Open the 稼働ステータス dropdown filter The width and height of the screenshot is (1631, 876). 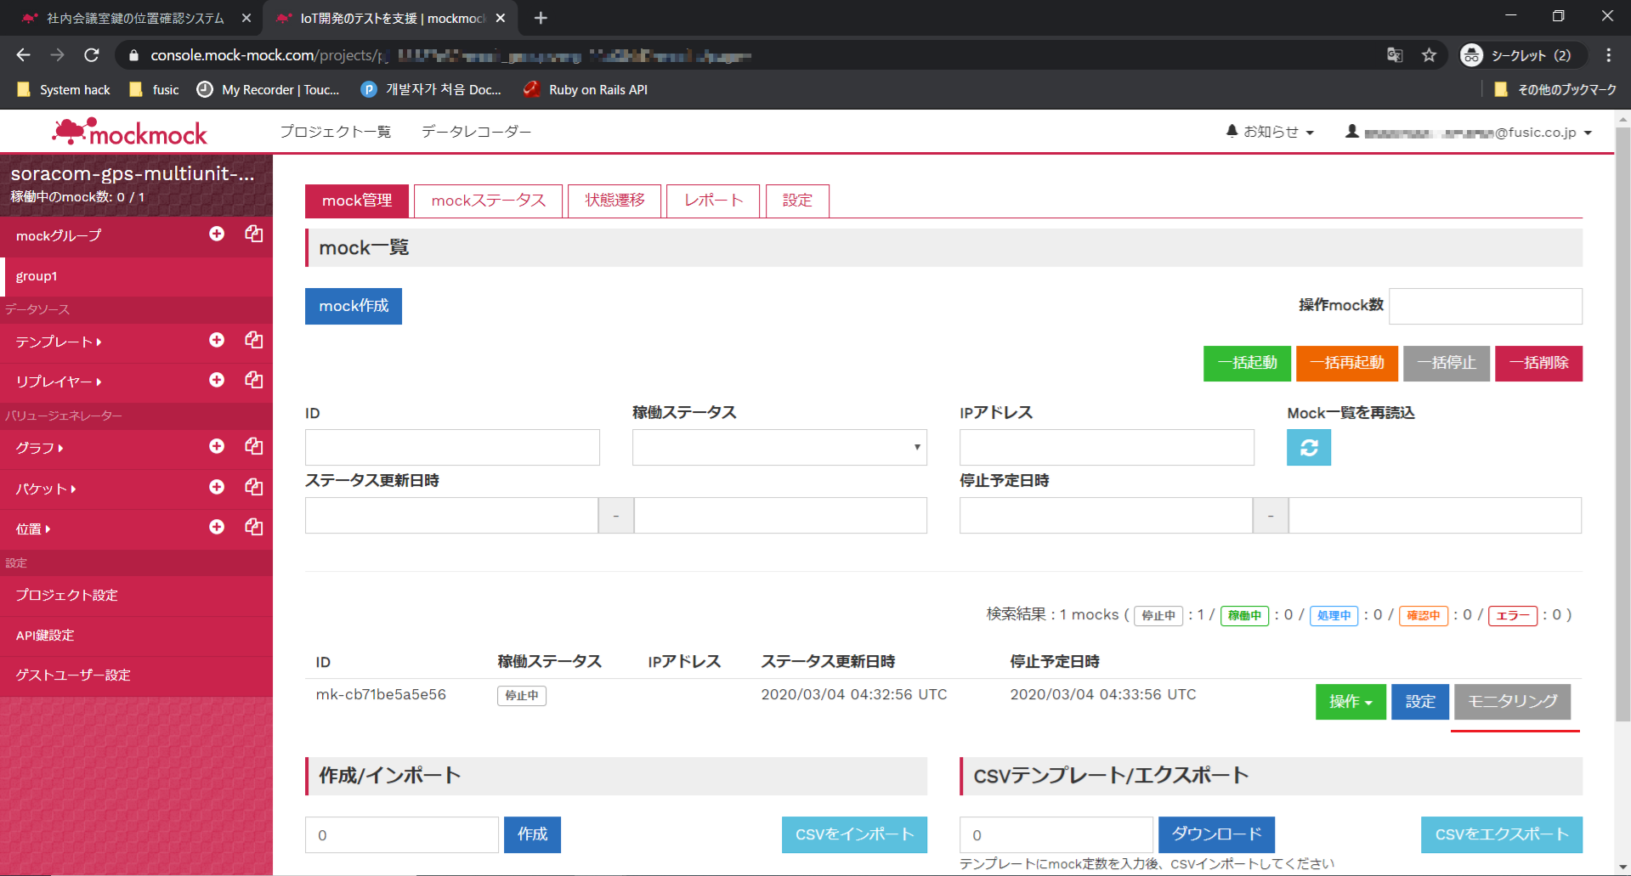coord(779,448)
